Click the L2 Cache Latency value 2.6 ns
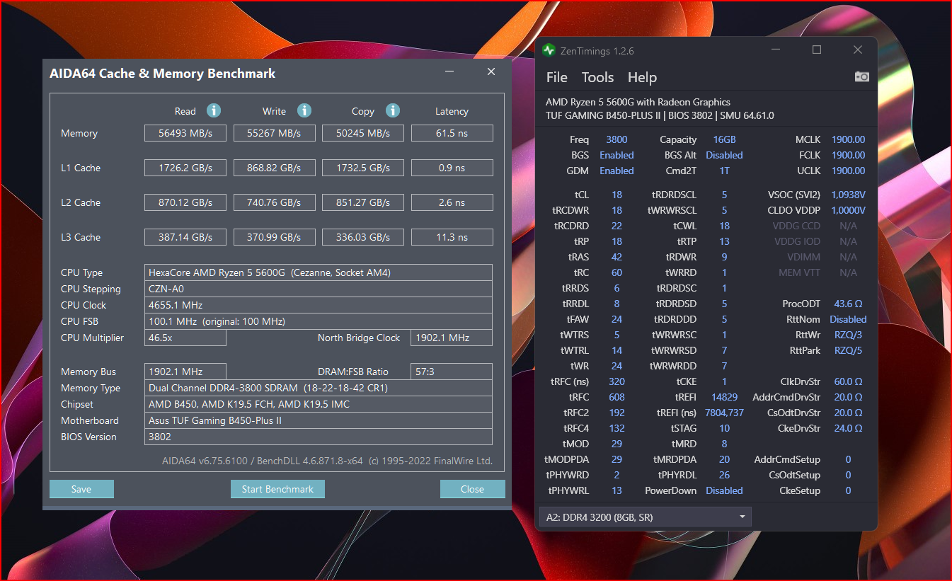This screenshot has width=952, height=581. (x=452, y=202)
